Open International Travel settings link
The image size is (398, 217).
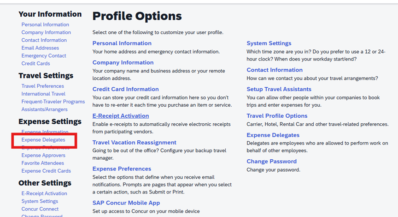[43, 94]
